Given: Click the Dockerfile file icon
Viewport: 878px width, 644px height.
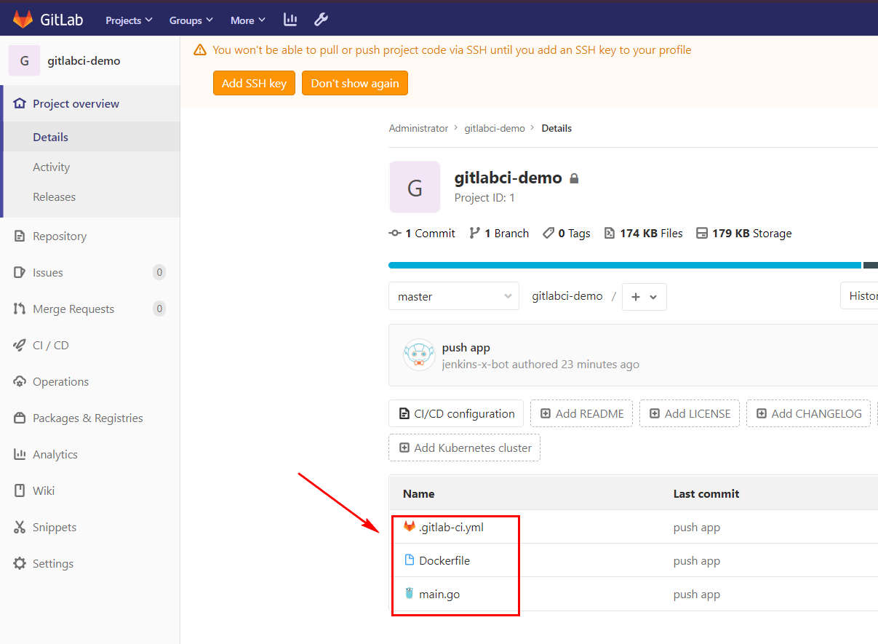Looking at the screenshot, I should (x=410, y=560).
